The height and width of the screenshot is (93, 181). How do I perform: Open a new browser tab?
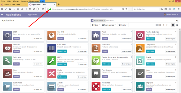point(58,4)
